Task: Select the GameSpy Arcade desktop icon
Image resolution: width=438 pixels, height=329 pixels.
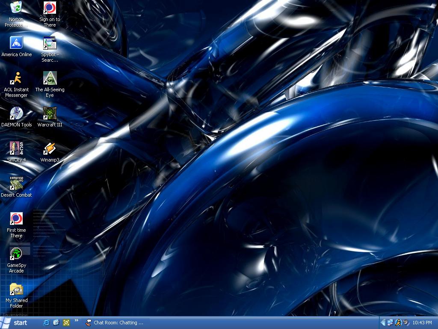Action: (x=16, y=254)
